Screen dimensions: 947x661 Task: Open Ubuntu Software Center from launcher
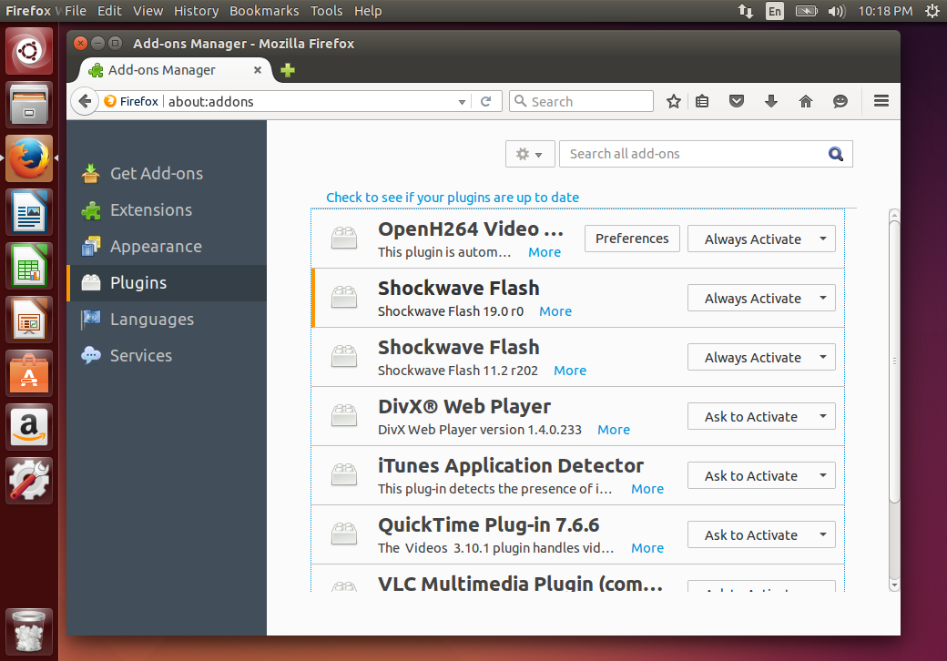point(29,373)
